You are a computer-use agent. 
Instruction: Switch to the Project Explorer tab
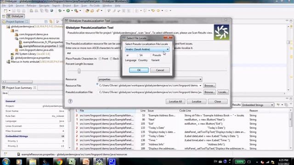[15, 22]
